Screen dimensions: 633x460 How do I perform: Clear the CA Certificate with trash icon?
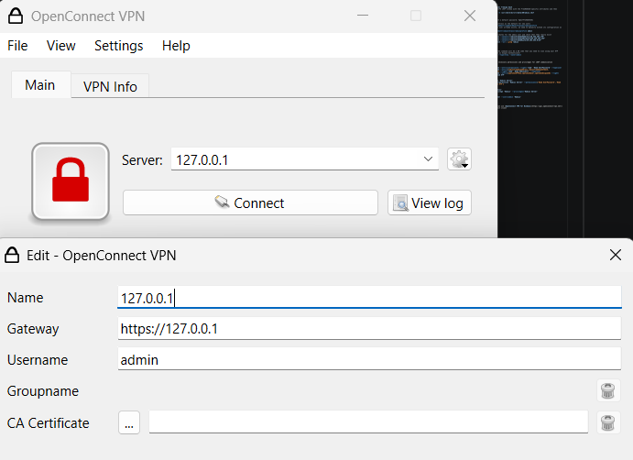pos(608,422)
